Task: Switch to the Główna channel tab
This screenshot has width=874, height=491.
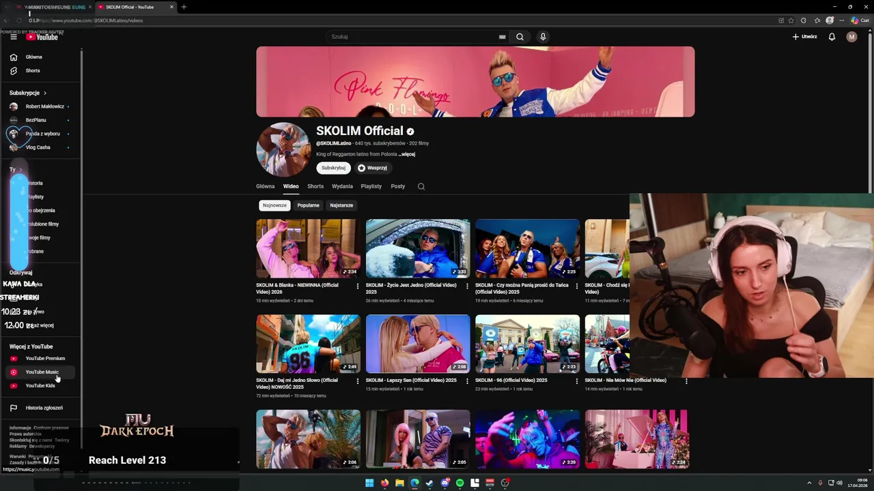Action: 265,186
